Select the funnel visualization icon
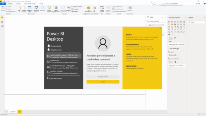This screenshot has height=116, width=206. point(172,29)
